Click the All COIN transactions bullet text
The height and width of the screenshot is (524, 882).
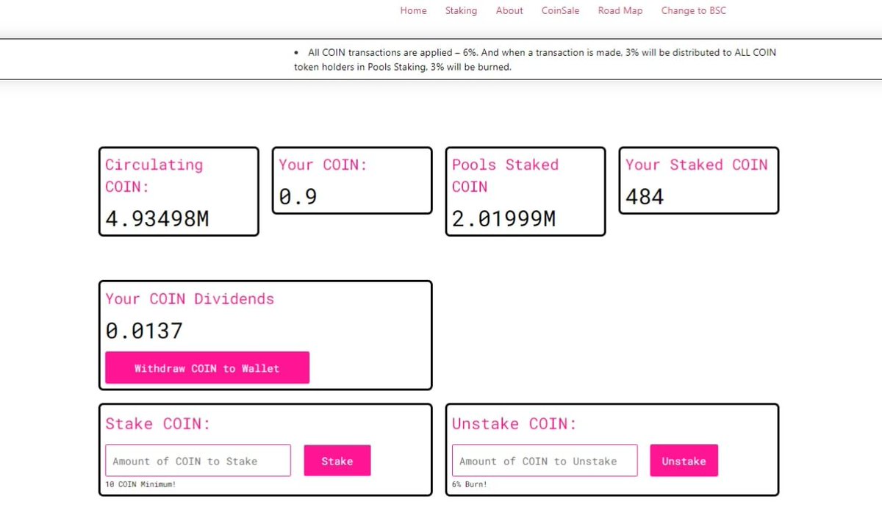tap(535, 60)
